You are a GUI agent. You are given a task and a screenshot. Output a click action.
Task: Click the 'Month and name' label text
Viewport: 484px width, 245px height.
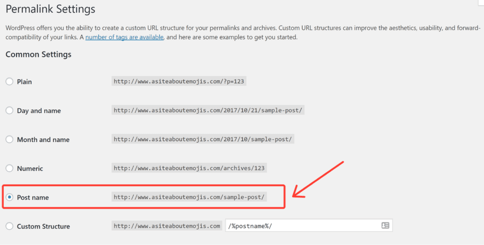point(43,140)
